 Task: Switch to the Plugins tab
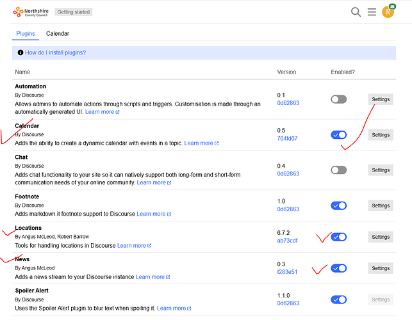coord(26,34)
